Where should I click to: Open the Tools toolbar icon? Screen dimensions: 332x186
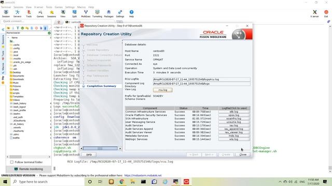[x=29, y=14]
